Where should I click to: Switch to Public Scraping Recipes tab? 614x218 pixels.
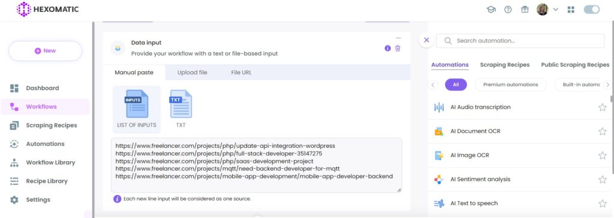click(x=575, y=65)
